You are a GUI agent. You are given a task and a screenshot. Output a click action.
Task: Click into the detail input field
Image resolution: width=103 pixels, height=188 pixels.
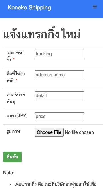[60, 96]
